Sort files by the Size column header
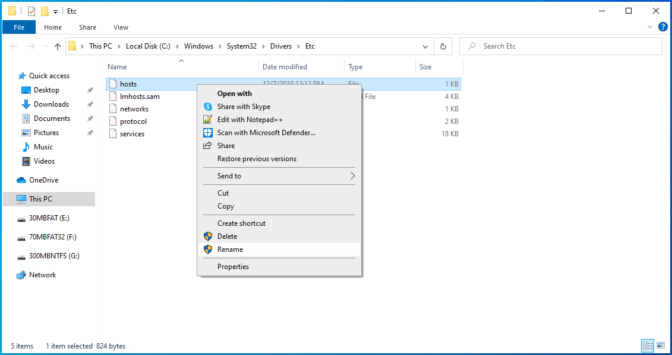The image size is (672, 355). [x=425, y=67]
